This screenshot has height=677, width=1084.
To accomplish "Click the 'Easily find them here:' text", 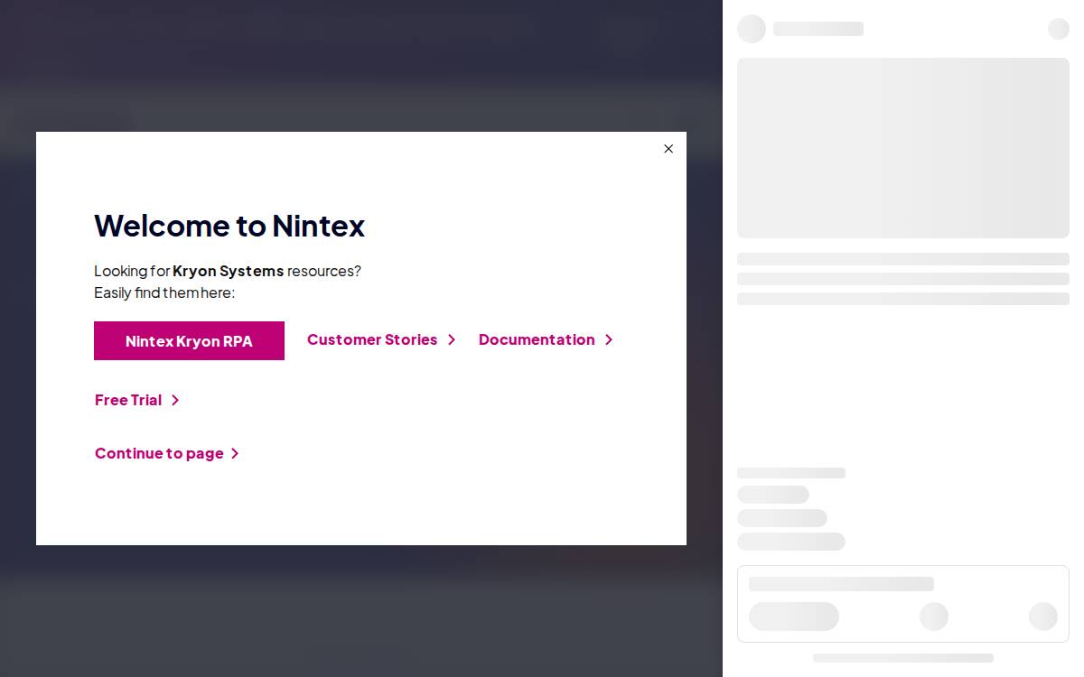I will click(x=164, y=292).
